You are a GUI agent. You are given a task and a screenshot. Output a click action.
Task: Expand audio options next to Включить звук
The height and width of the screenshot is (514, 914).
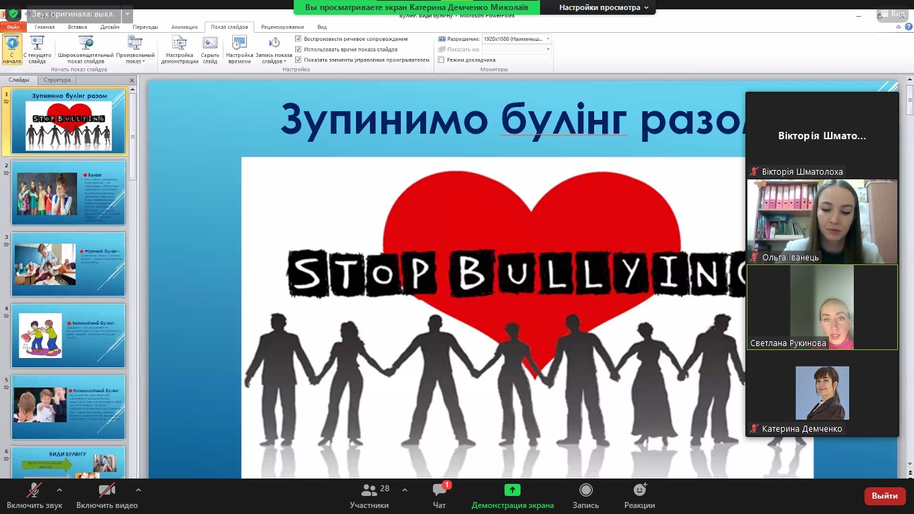60,490
